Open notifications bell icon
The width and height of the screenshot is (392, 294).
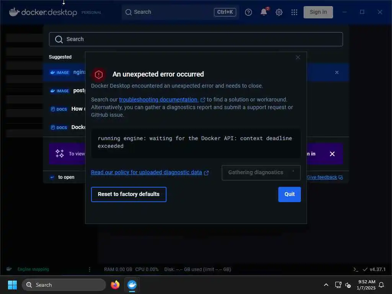click(264, 12)
